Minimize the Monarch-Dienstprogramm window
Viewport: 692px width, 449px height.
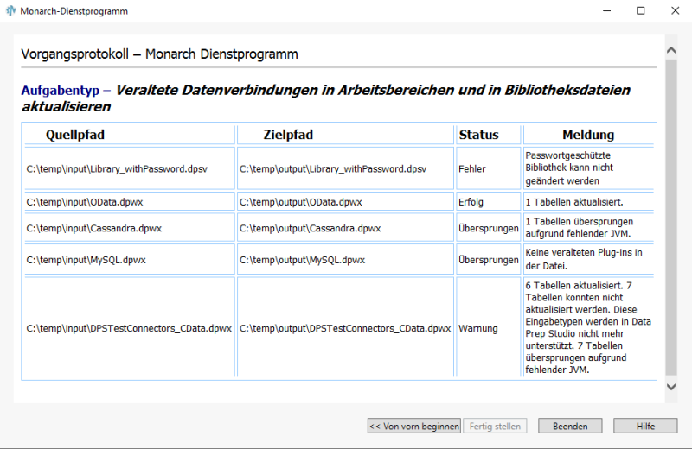(600, 11)
